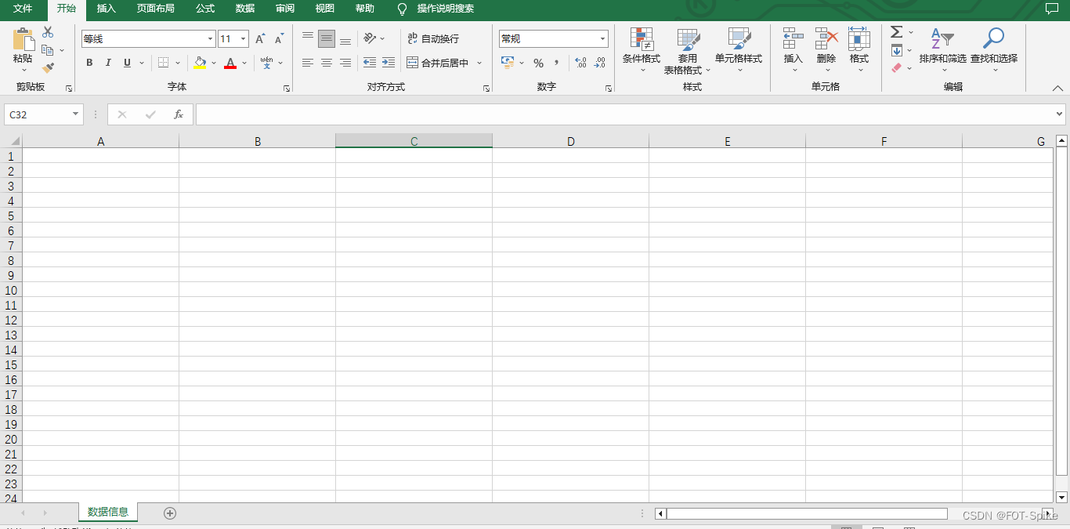Viewport: 1070px width, 529px height.
Task: Collapse the ribbon with the arrow
Action: (1058, 88)
